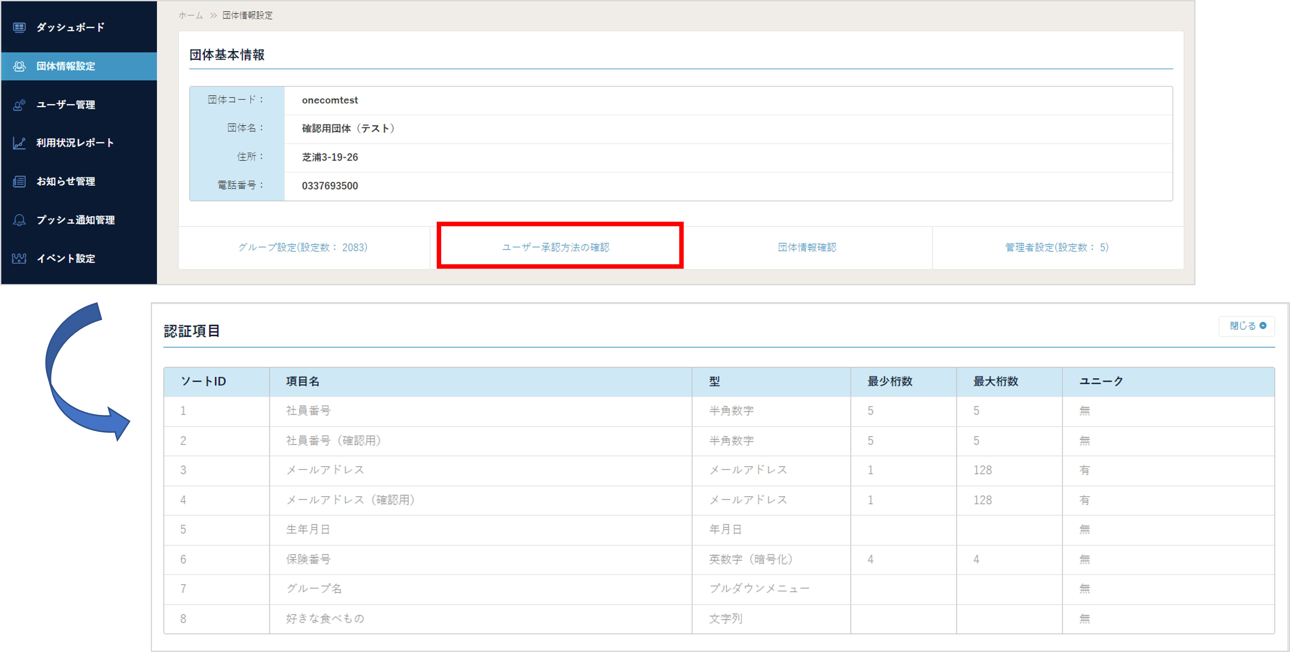Click the event settings crown icon

pyautogui.click(x=19, y=258)
